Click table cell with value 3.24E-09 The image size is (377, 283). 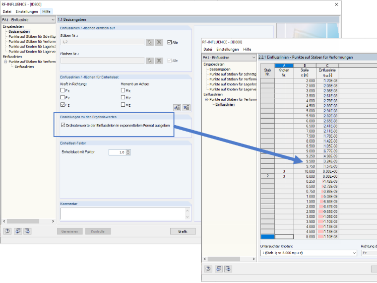pos(327,161)
